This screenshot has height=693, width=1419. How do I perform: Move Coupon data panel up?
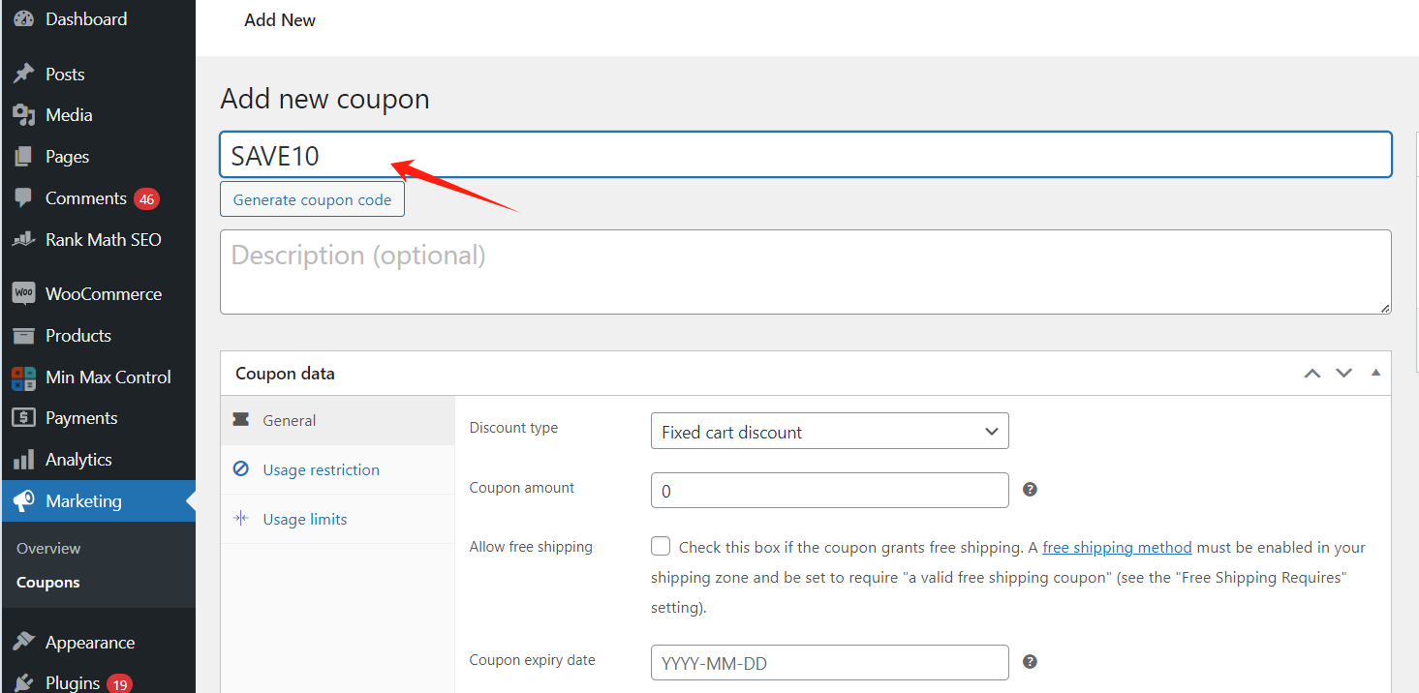point(1312,374)
